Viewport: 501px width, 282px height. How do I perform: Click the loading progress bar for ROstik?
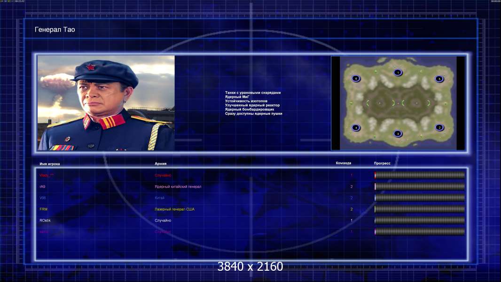click(x=420, y=220)
